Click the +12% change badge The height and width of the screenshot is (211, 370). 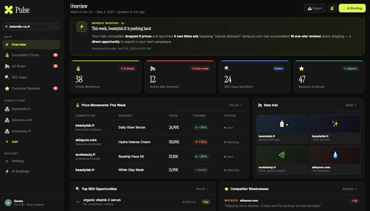pos(201,142)
